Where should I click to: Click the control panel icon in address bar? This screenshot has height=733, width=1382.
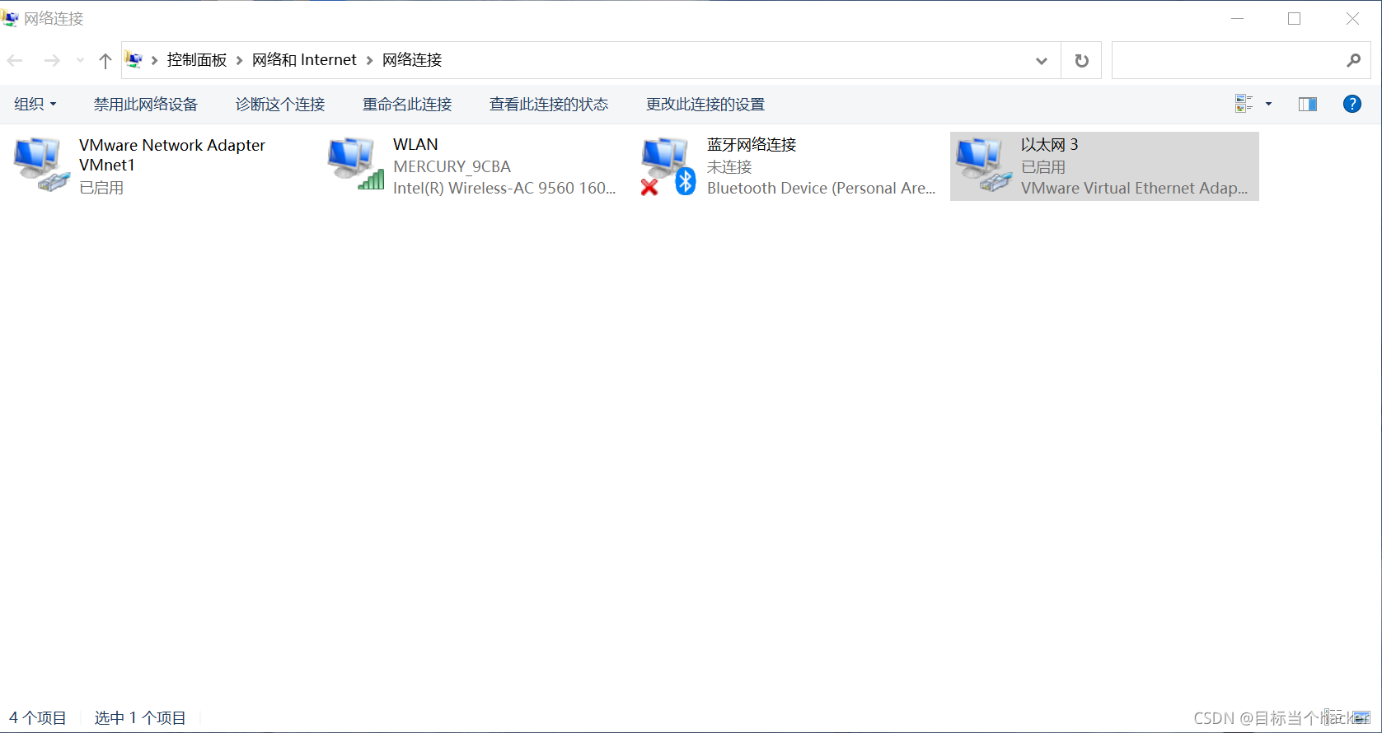pyautogui.click(x=134, y=59)
